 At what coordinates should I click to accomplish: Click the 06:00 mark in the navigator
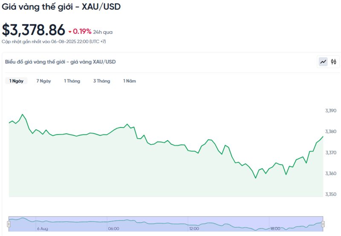tap(113, 229)
